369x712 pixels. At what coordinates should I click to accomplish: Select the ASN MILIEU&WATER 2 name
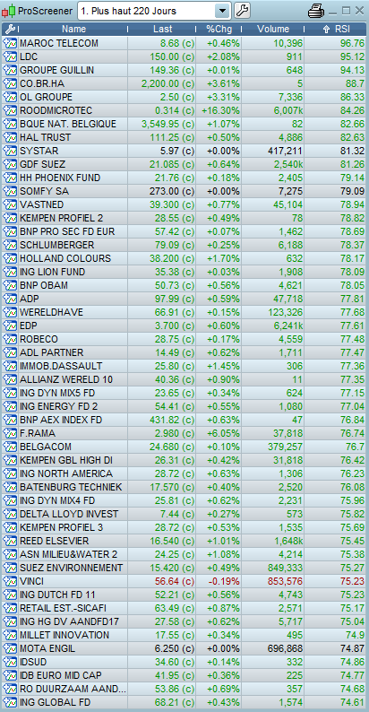(68, 554)
